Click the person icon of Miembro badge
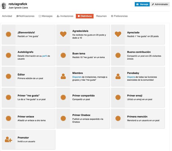 coord(63,76)
